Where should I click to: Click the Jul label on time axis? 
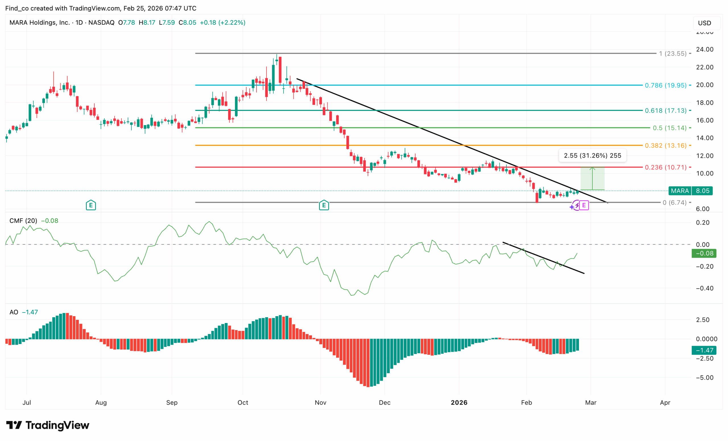[27, 403]
